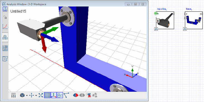Click the anchor icon in left sidebar

coord(5,9)
